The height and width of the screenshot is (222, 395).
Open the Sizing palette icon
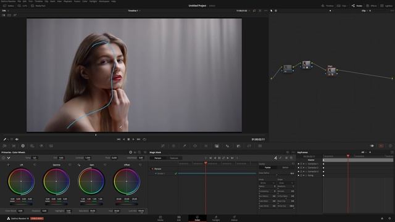coord(249,146)
